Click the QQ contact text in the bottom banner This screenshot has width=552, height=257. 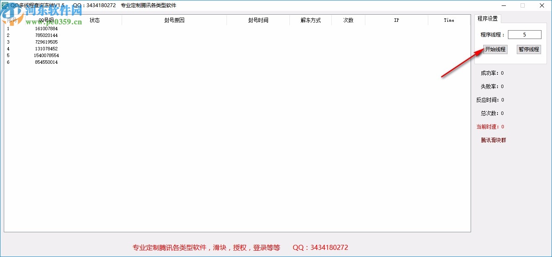320,248
